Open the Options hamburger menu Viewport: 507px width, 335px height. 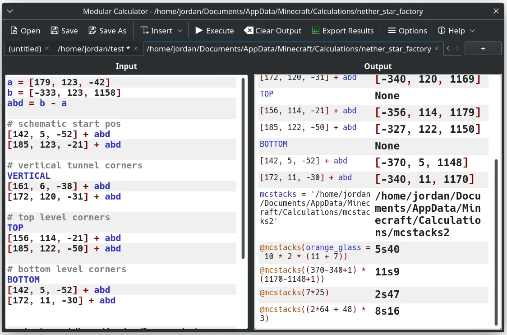coord(392,31)
